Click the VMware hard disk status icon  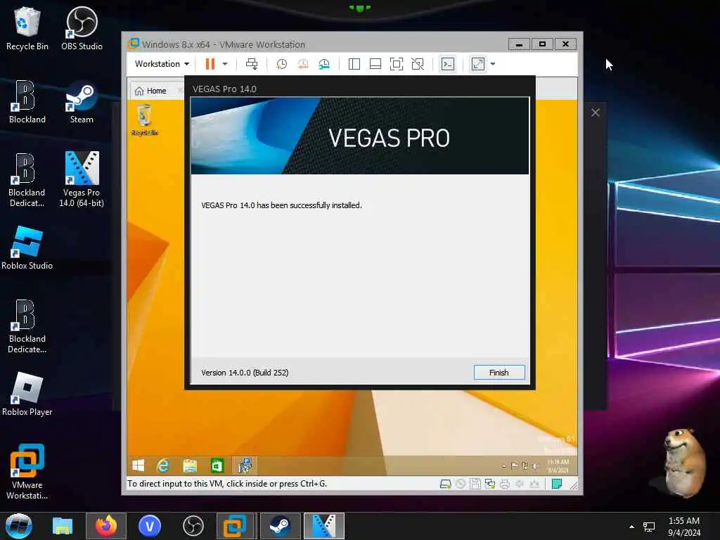point(445,484)
